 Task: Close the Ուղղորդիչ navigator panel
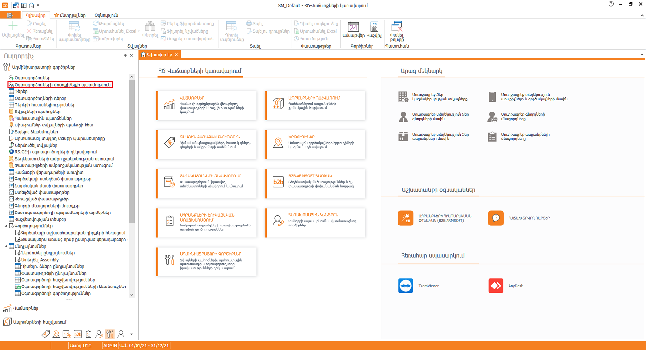pos(132,55)
